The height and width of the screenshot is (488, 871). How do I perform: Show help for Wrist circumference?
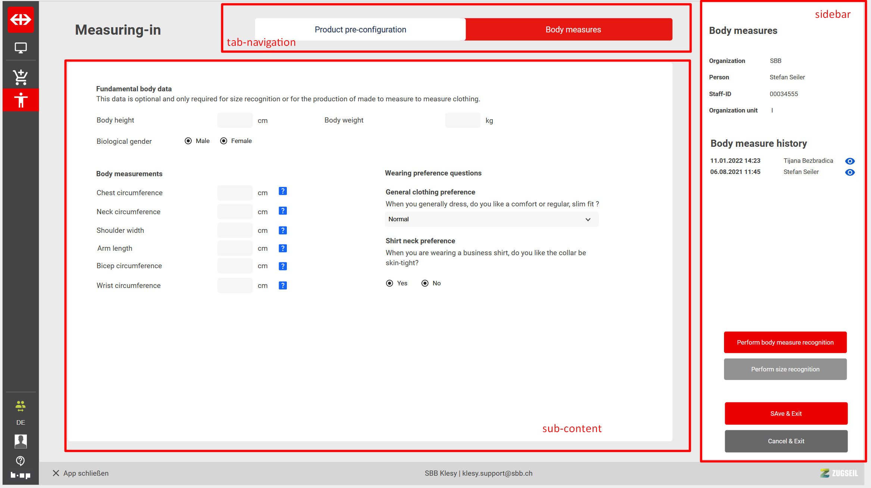pyautogui.click(x=283, y=286)
